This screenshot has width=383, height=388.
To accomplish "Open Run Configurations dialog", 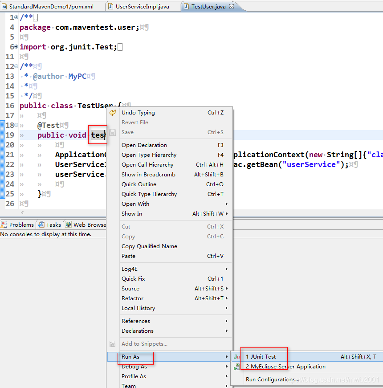I will click(269, 379).
